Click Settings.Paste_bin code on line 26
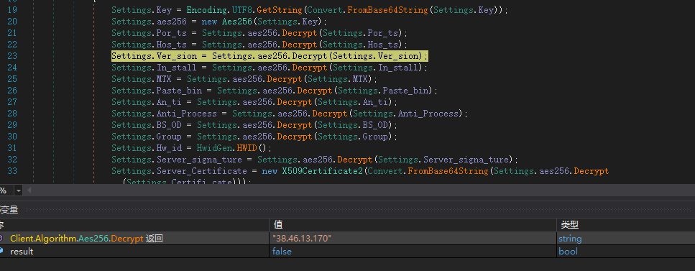The width and height of the screenshot is (695, 271). coord(275,91)
